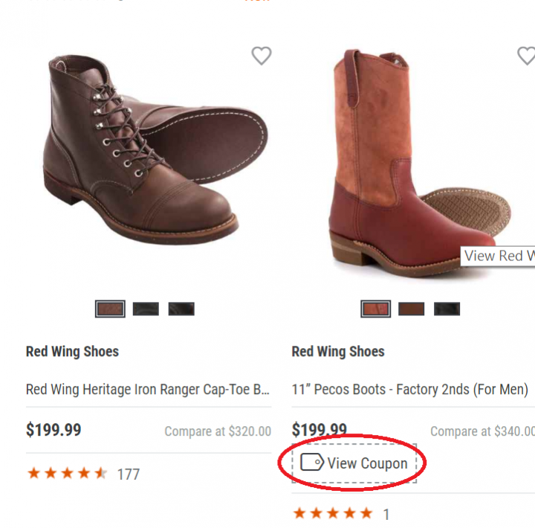The height and width of the screenshot is (528, 535).
Task: Open 11" Pecos Boots Factory 2nds title
Action: pyautogui.click(x=409, y=389)
